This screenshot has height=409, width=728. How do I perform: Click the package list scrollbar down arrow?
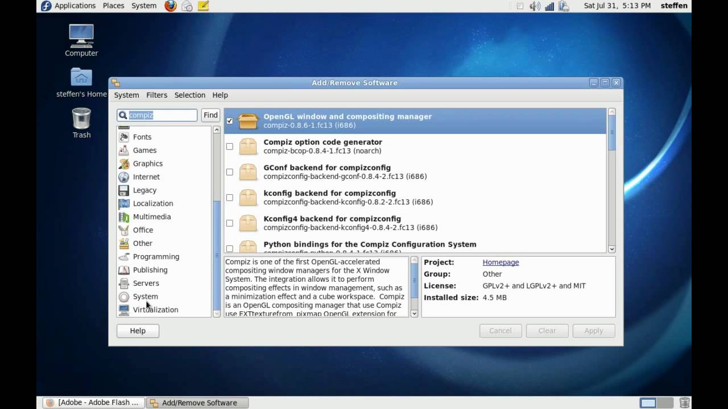click(x=612, y=249)
